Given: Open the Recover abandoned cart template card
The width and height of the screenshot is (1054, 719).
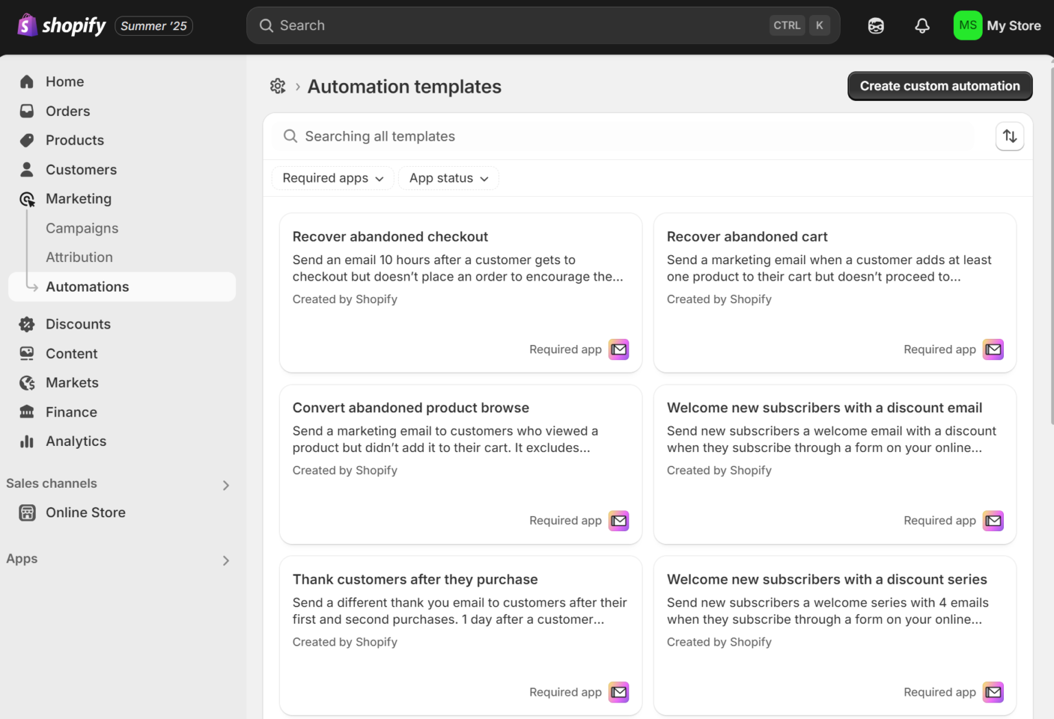Looking at the screenshot, I should (834, 293).
